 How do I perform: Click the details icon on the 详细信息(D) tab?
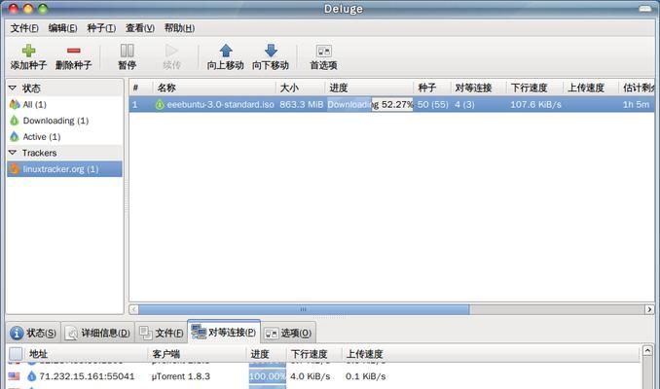72,333
